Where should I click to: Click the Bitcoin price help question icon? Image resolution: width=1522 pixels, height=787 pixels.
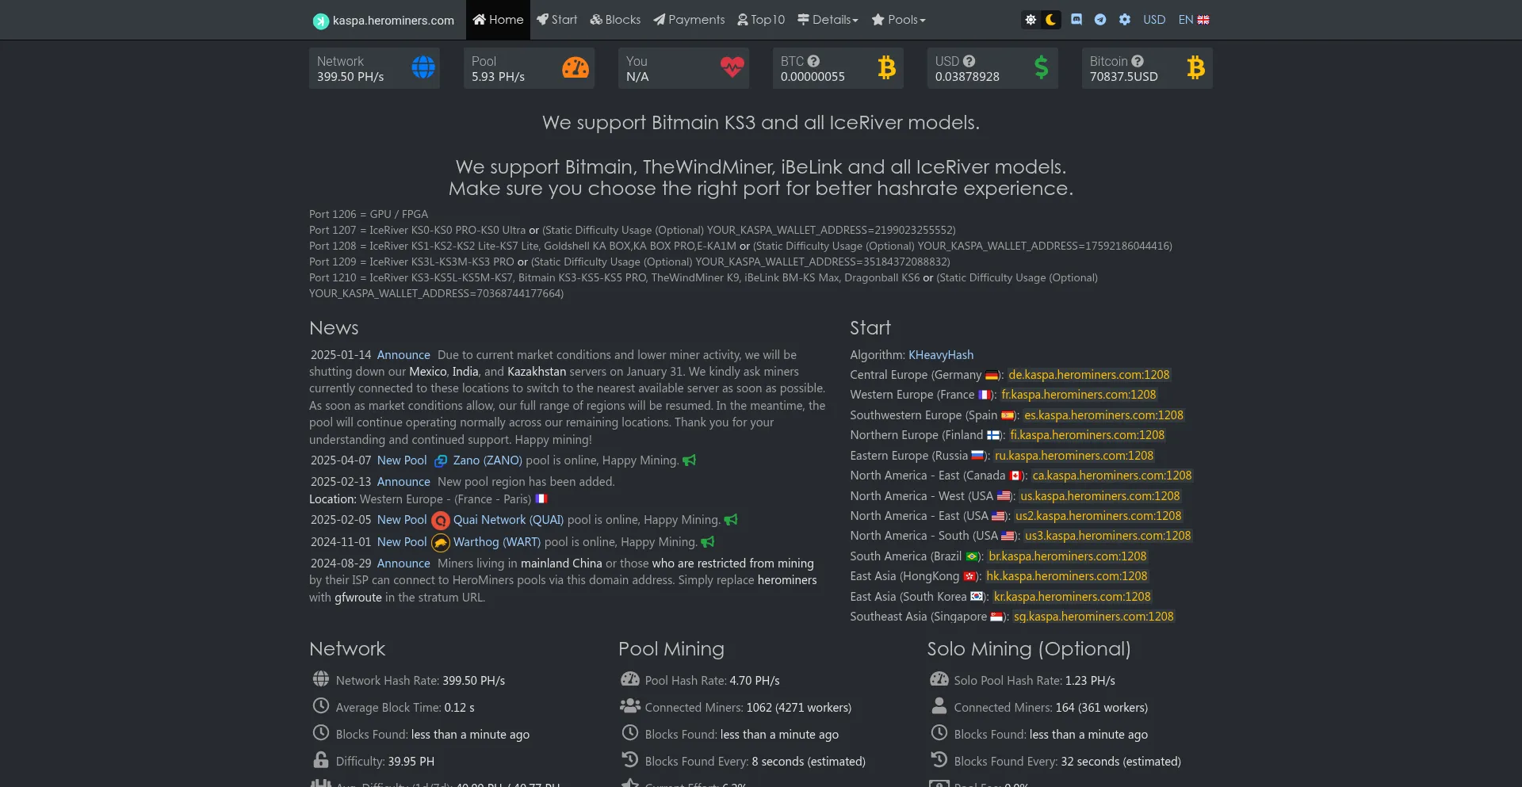click(1138, 61)
